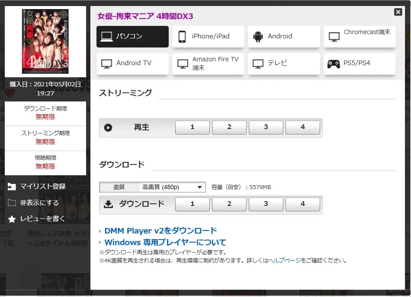Click the ストリーミング section heading
Image resolution: width=411 pixels, height=297 pixels.
125,93
